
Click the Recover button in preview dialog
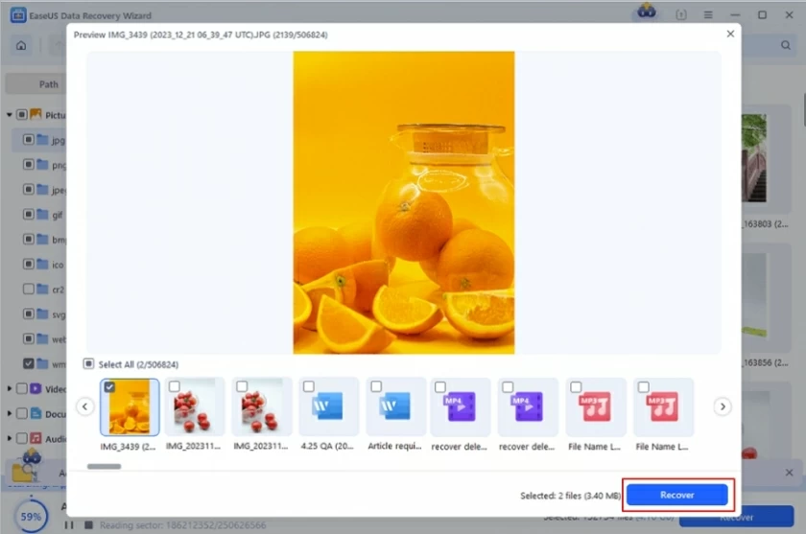pyautogui.click(x=676, y=495)
